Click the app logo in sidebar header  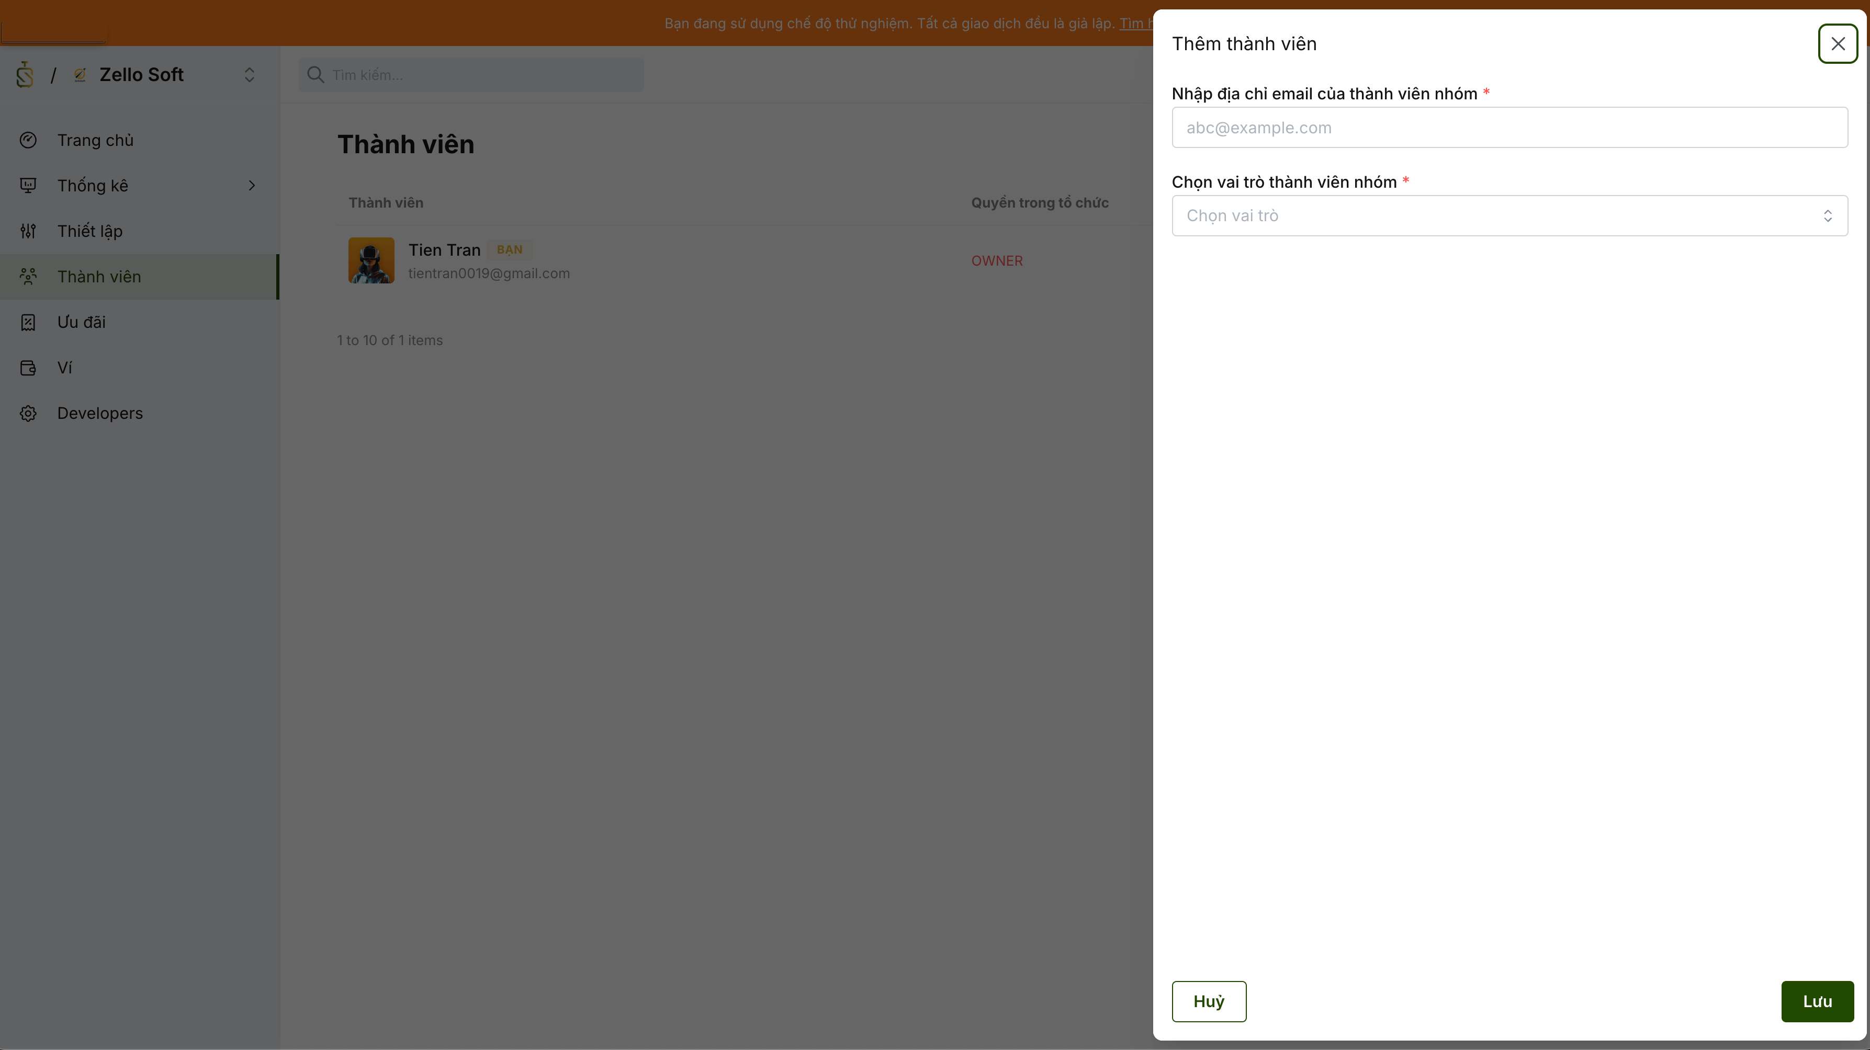pyautogui.click(x=26, y=75)
